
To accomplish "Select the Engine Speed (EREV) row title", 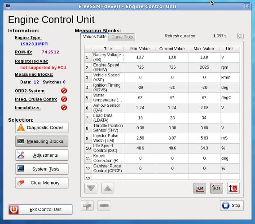I will coord(108,67).
